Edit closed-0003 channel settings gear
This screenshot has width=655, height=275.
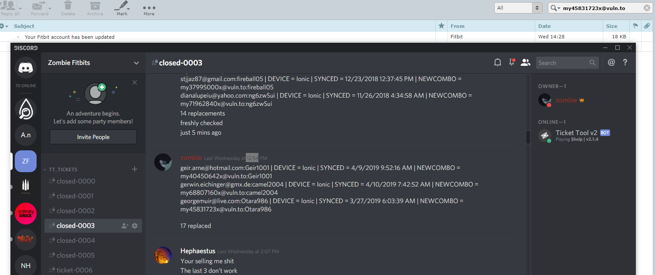pyautogui.click(x=135, y=226)
